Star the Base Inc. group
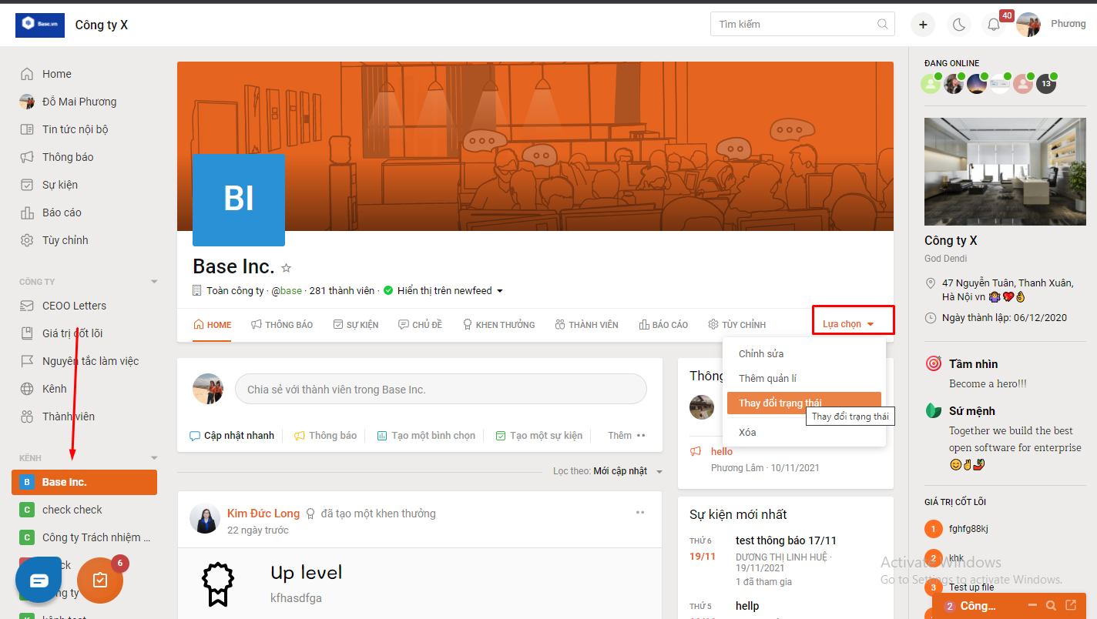 coord(287,268)
